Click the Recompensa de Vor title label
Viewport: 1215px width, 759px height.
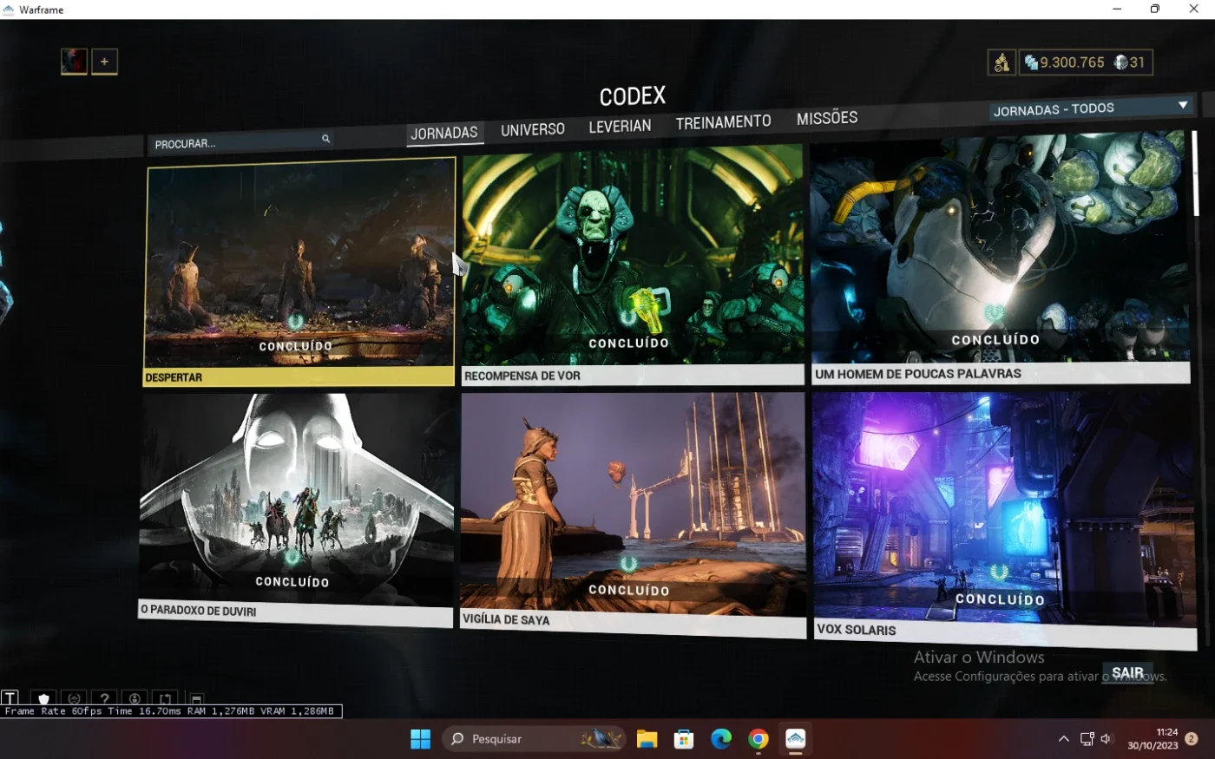522,376
